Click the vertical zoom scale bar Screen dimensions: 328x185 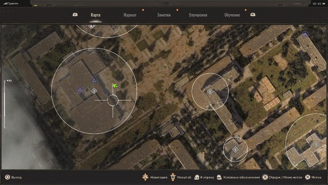point(5,104)
